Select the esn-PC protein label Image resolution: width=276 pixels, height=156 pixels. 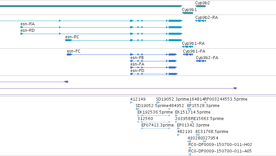(74, 51)
